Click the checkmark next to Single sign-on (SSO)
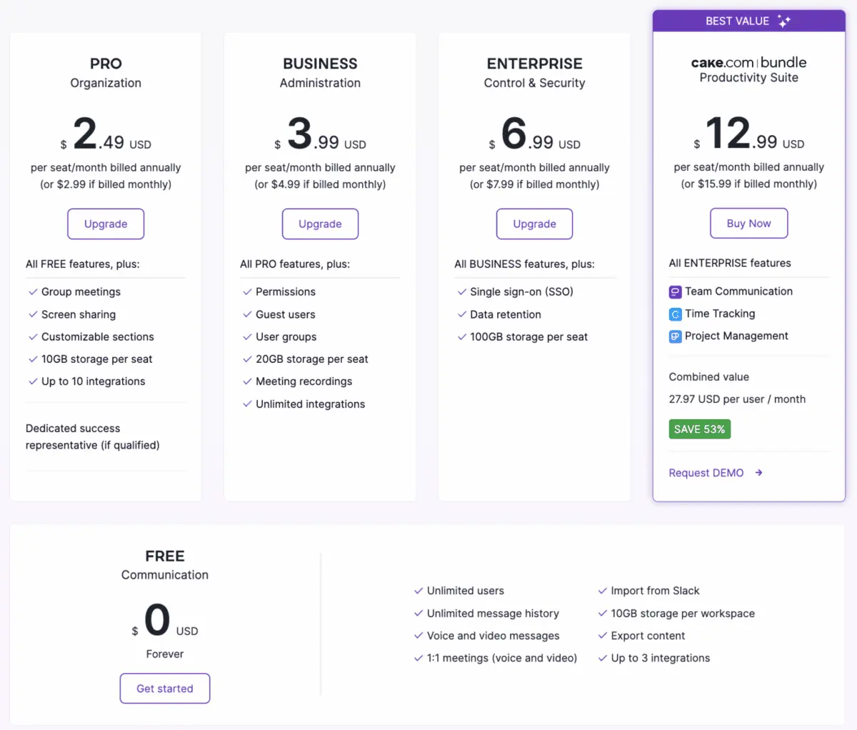 click(x=461, y=291)
